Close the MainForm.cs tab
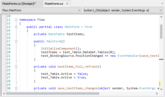This screenshot has width=165, height=97. coord(67,4)
